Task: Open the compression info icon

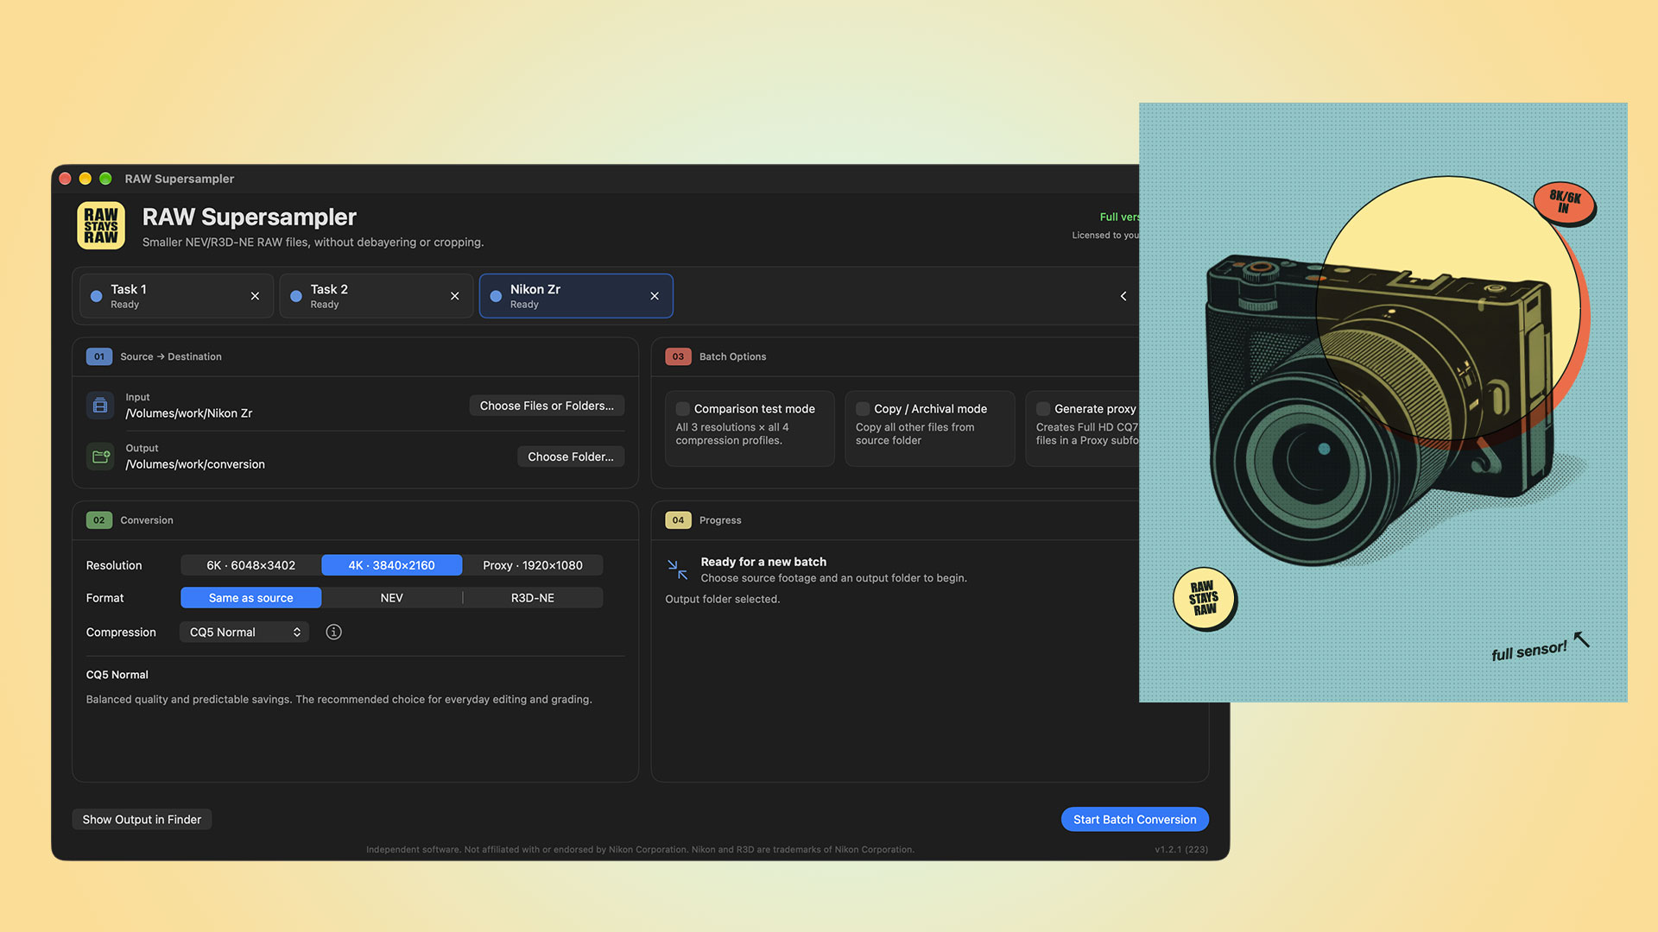Action: pyautogui.click(x=333, y=633)
